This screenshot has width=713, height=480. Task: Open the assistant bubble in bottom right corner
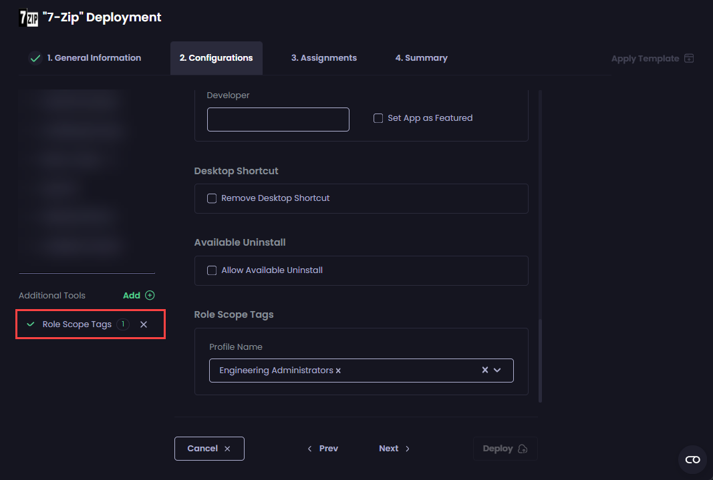[x=692, y=460]
